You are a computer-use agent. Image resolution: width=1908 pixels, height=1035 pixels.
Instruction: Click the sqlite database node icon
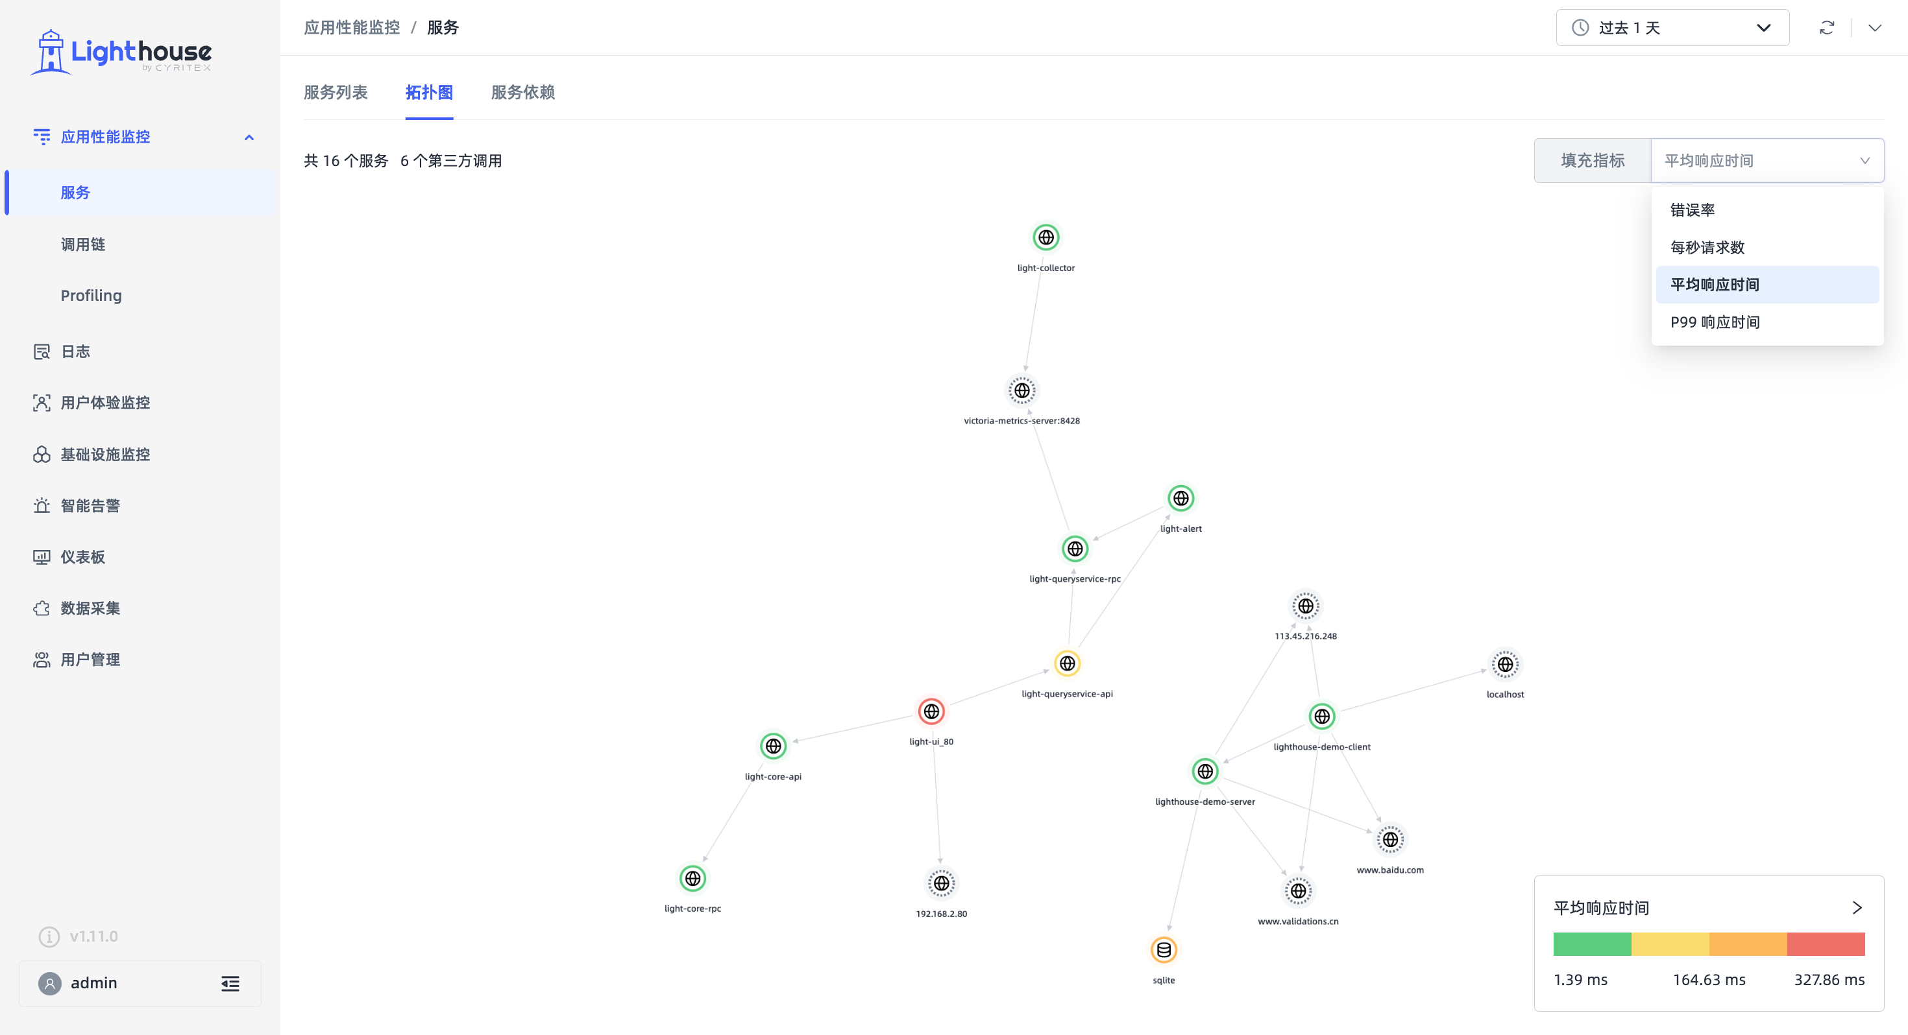[1163, 950]
